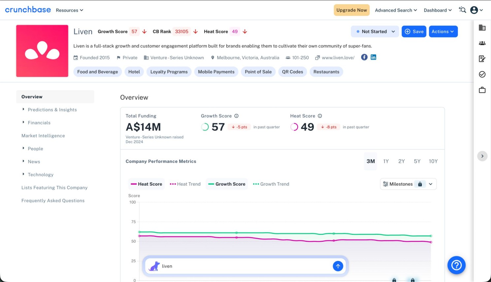Click the rightmost Heat Score data point
The image size is (491, 282).
[431, 242]
